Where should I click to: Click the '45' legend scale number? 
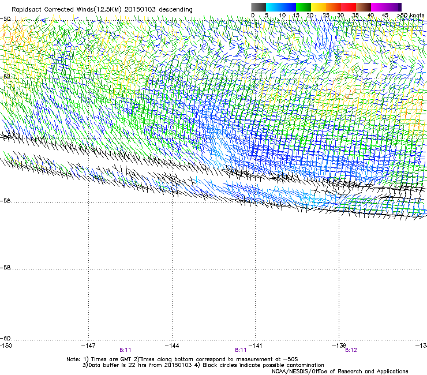pyautogui.click(x=385, y=16)
